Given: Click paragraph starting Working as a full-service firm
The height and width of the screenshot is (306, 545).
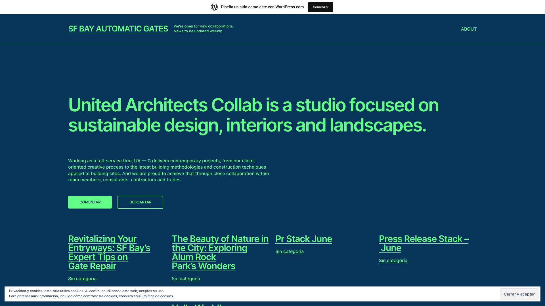Looking at the screenshot, I should 169,170.
